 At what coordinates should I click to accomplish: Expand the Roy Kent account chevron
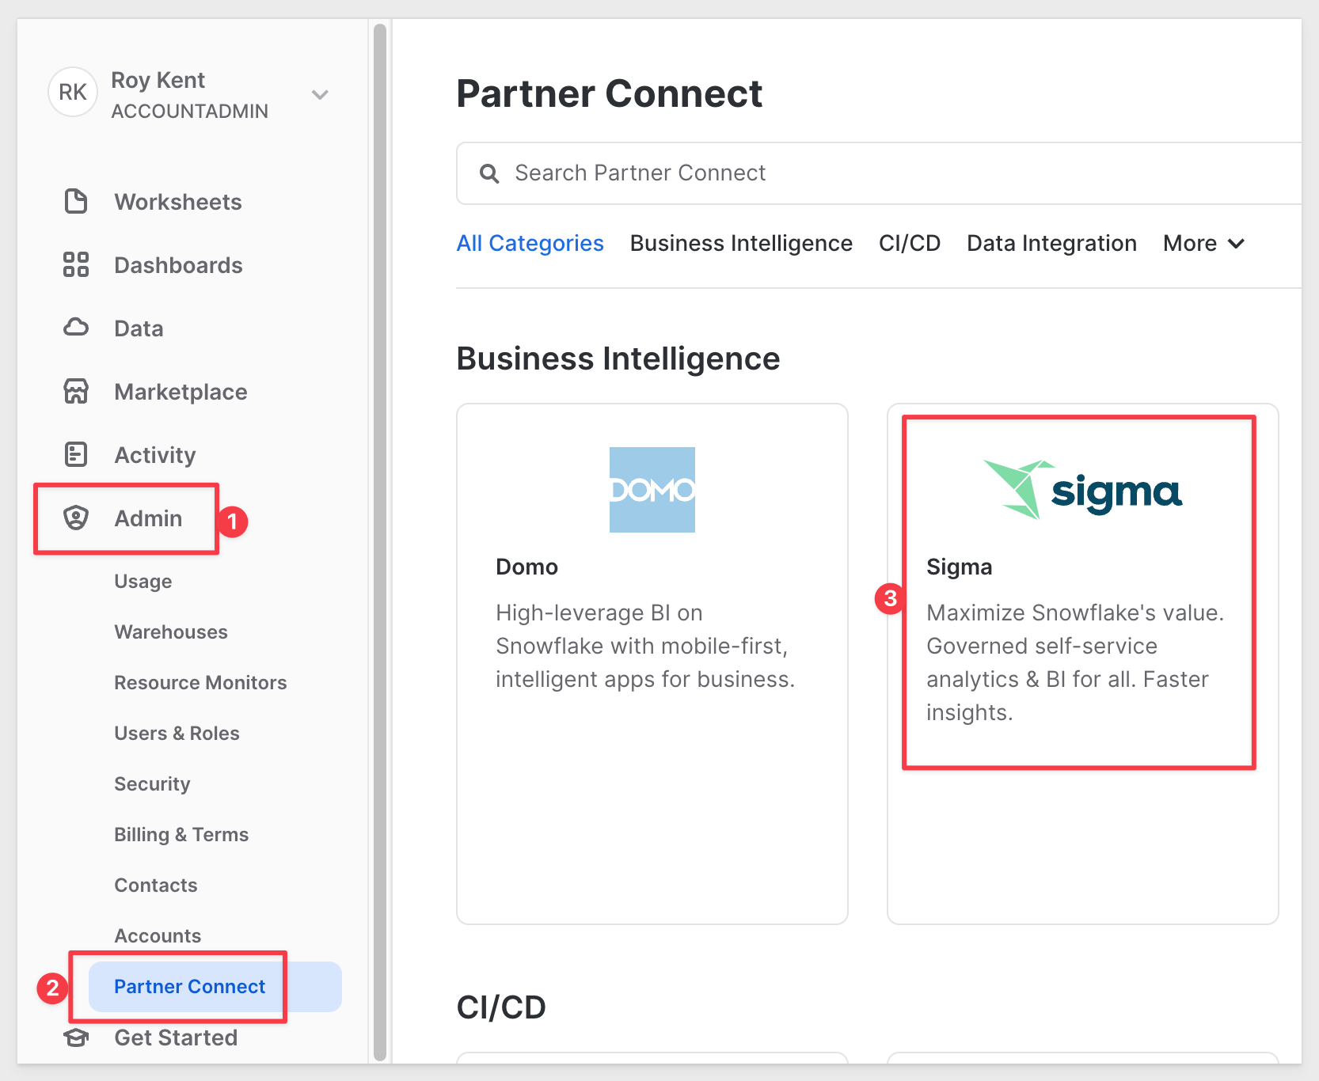click(320, 95)
